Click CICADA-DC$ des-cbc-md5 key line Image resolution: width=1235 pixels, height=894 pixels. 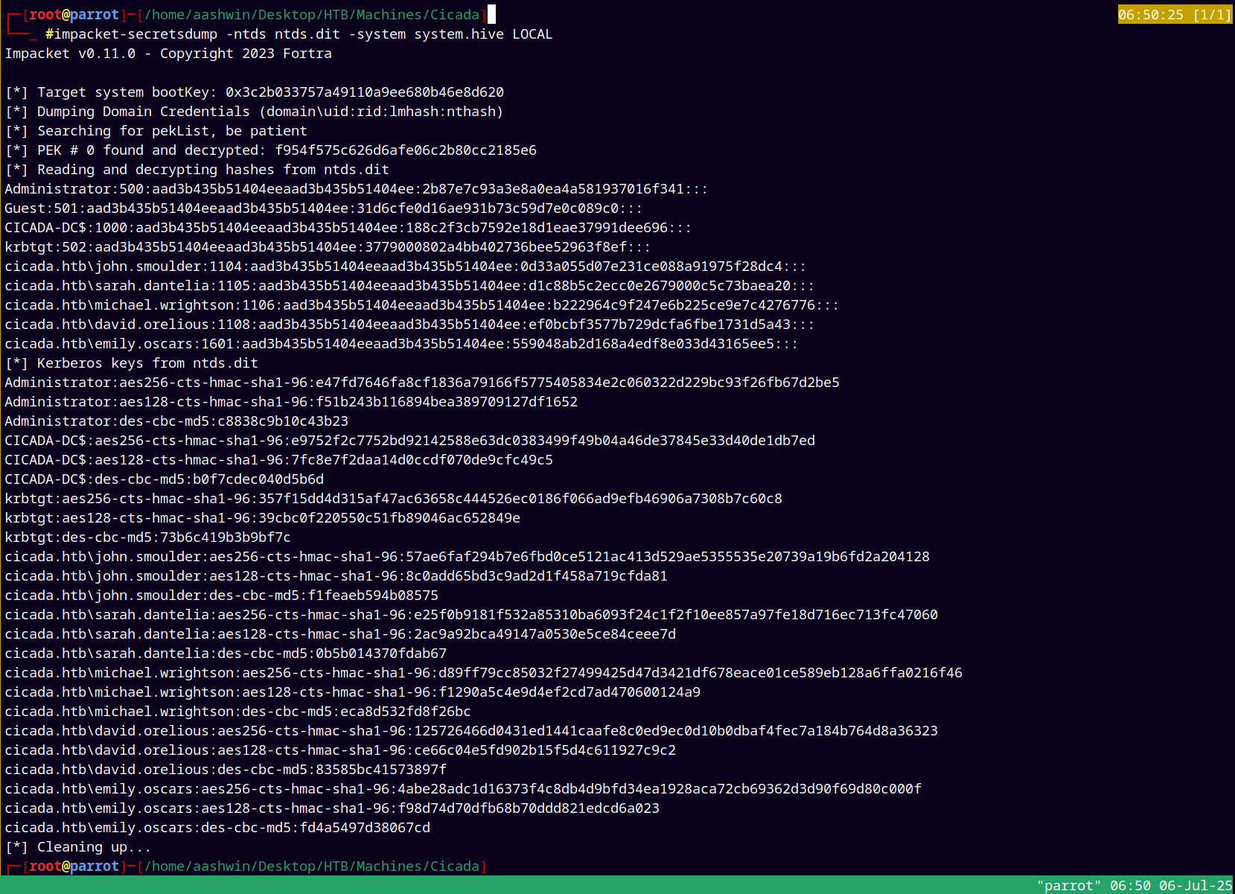165,479
